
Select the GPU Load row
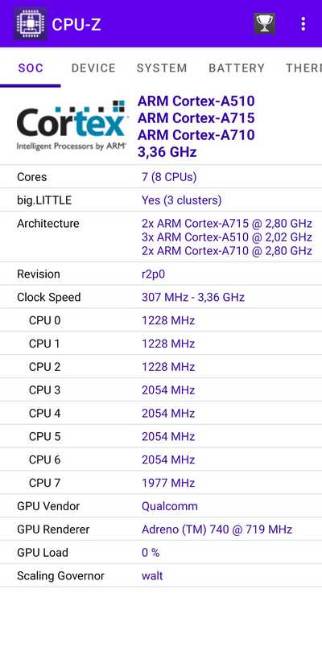[161, 553]
